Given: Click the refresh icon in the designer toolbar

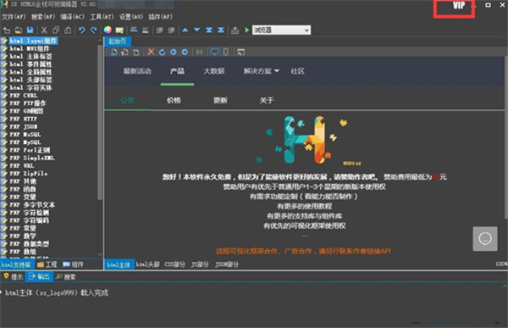Looking at the screenshot, I should [162, 52].
